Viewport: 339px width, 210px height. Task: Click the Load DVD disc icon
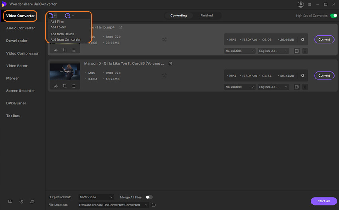coord(68,16)
